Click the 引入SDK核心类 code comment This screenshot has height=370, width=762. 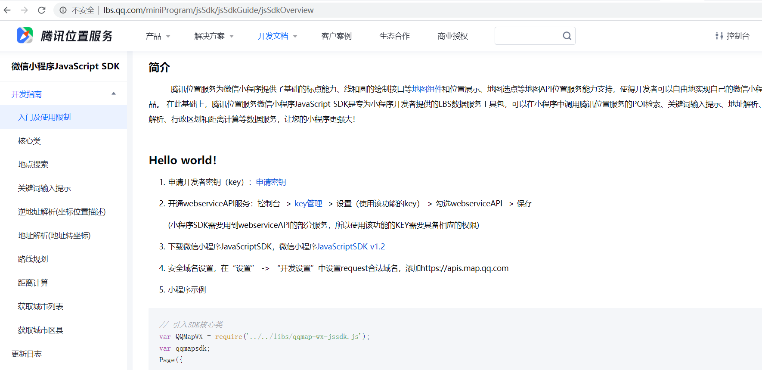(191, 325)
